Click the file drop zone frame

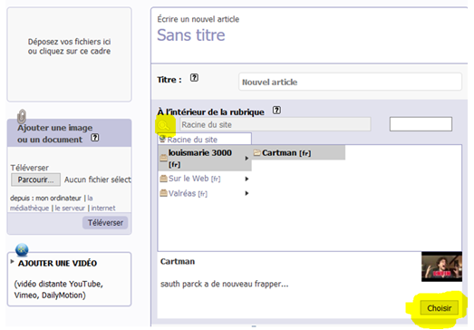coord(69,54)
